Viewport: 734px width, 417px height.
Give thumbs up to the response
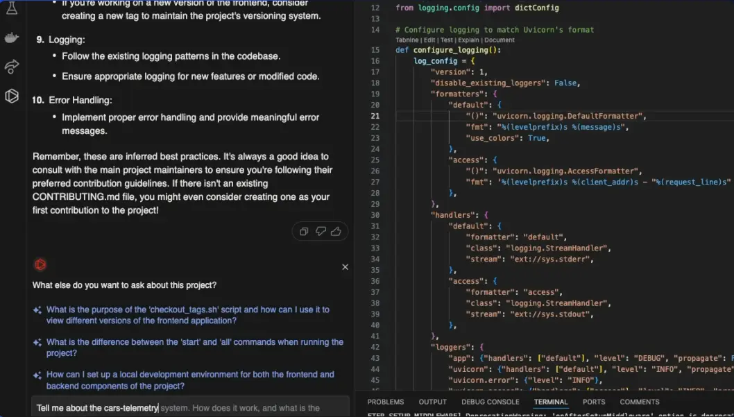tap(336, 231)
